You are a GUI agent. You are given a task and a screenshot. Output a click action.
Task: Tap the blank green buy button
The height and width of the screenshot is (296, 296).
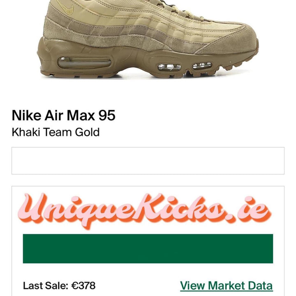click(x=148, y=248)
